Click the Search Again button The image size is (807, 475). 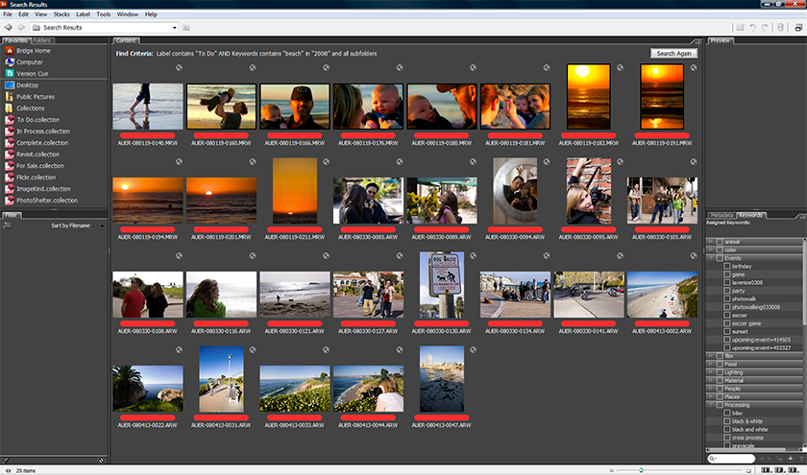pos(672,54)
